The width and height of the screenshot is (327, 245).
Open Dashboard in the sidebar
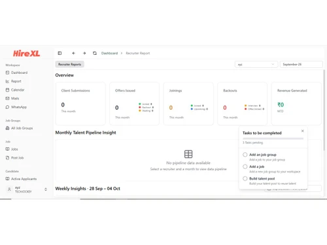click(19, 73)
